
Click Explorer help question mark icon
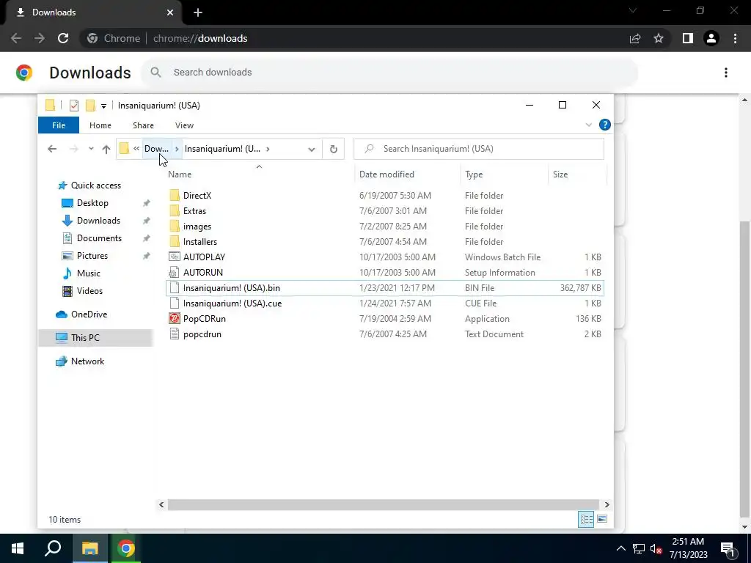[605, 125]
